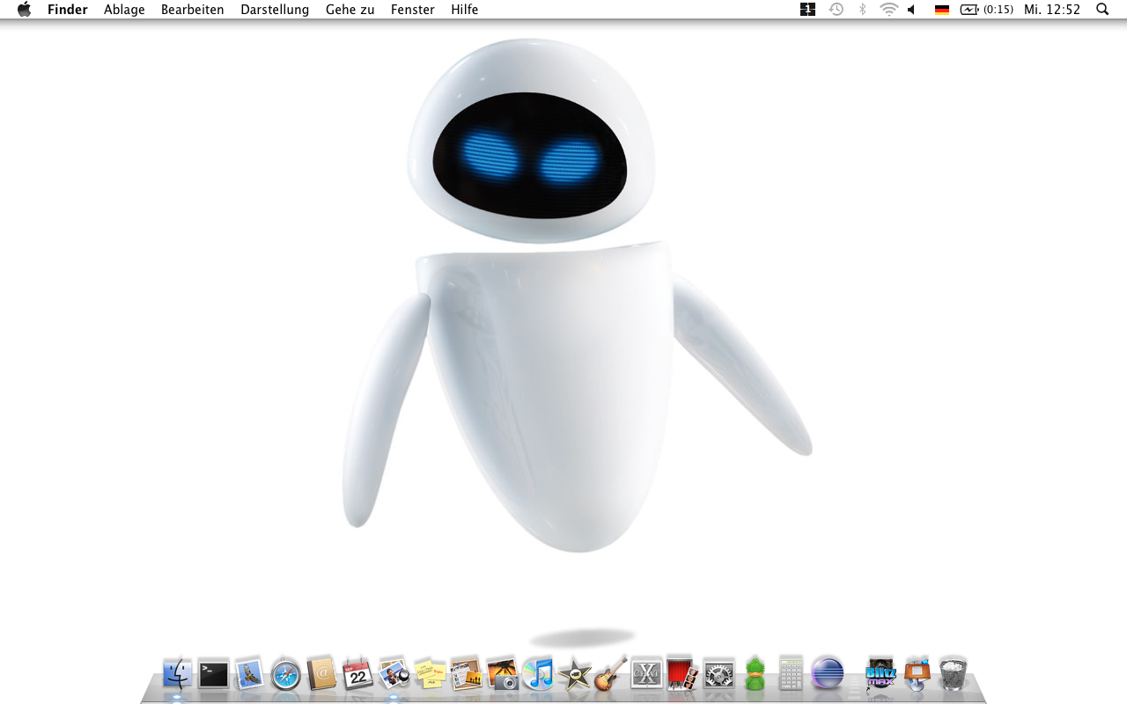Open the German flag input menu
The height and width of the screenshot is (704, 1127).
tap(942, 10)
